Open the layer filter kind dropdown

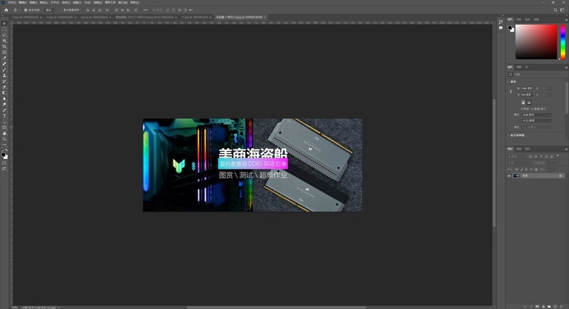pyautogui.click(x=515, y=157)
